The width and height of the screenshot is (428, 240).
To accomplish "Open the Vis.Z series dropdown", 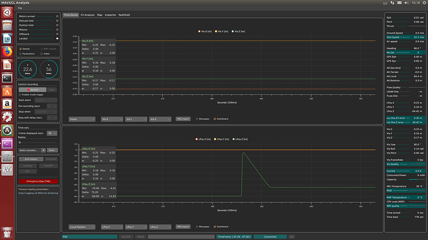I will coord(160,119).
